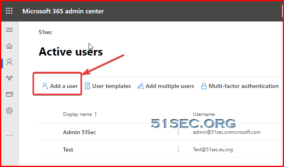
Task: Open the app launcher waffle icon
Action: pos(9,11)
